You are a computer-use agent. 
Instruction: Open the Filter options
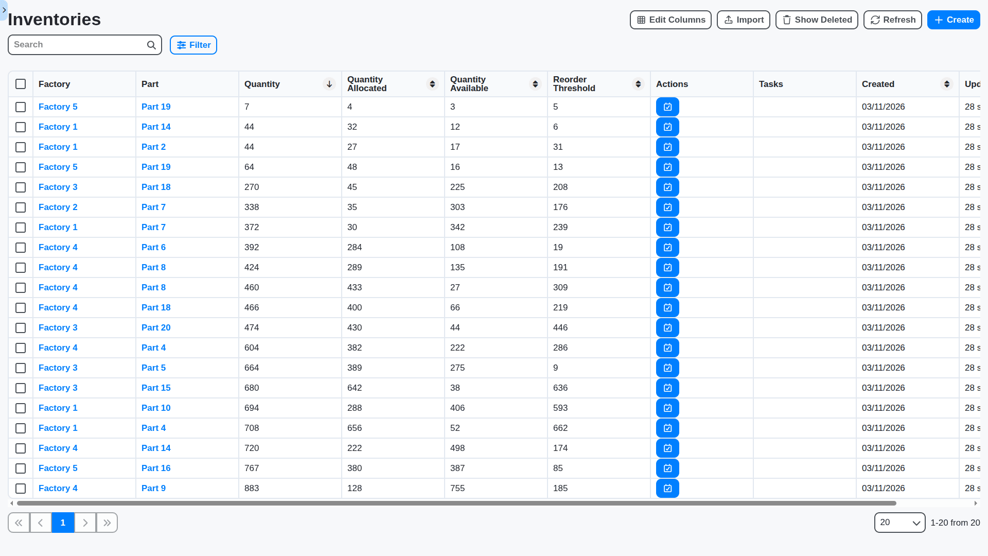[193, 45]
